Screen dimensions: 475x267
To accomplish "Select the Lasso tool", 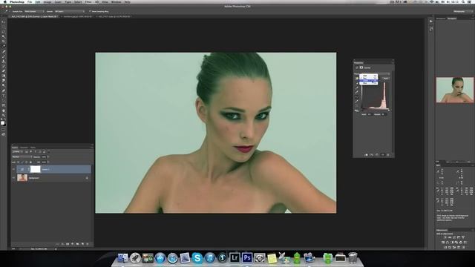I will tap(3, 31).
